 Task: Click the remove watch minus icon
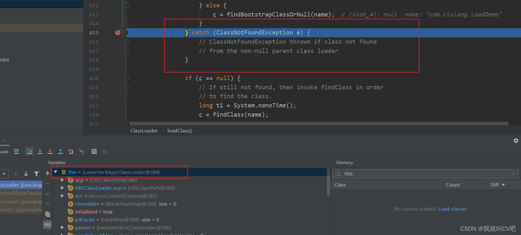point(48,183)
